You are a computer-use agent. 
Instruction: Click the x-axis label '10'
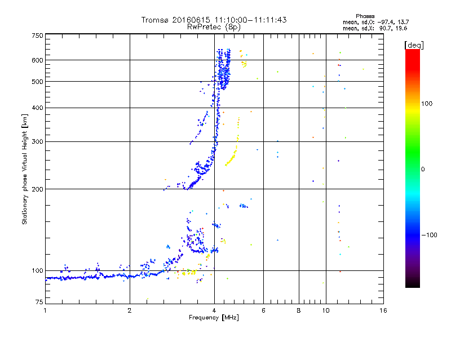(x=326, y=310)
